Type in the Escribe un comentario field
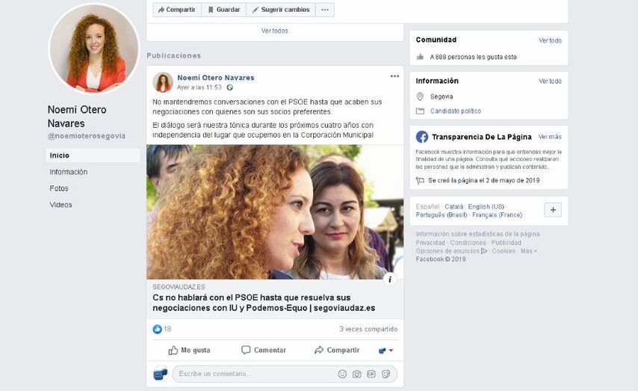The width and height of the screenshot is (638, 391). (254, 374)
